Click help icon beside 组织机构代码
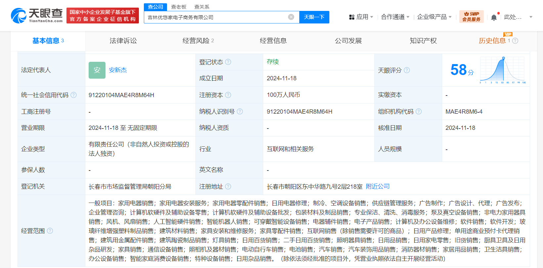 [419, 112]
